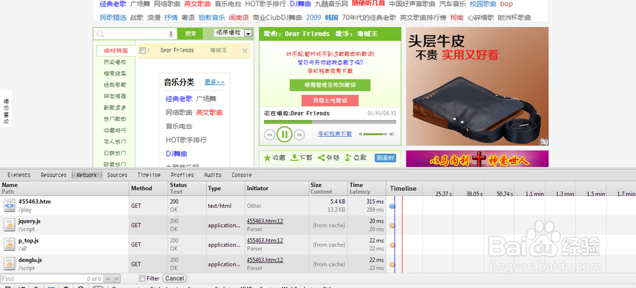Screen dimensions: 636x288
Task: Open the 高清MV badge
Action: tap(385, 158)
